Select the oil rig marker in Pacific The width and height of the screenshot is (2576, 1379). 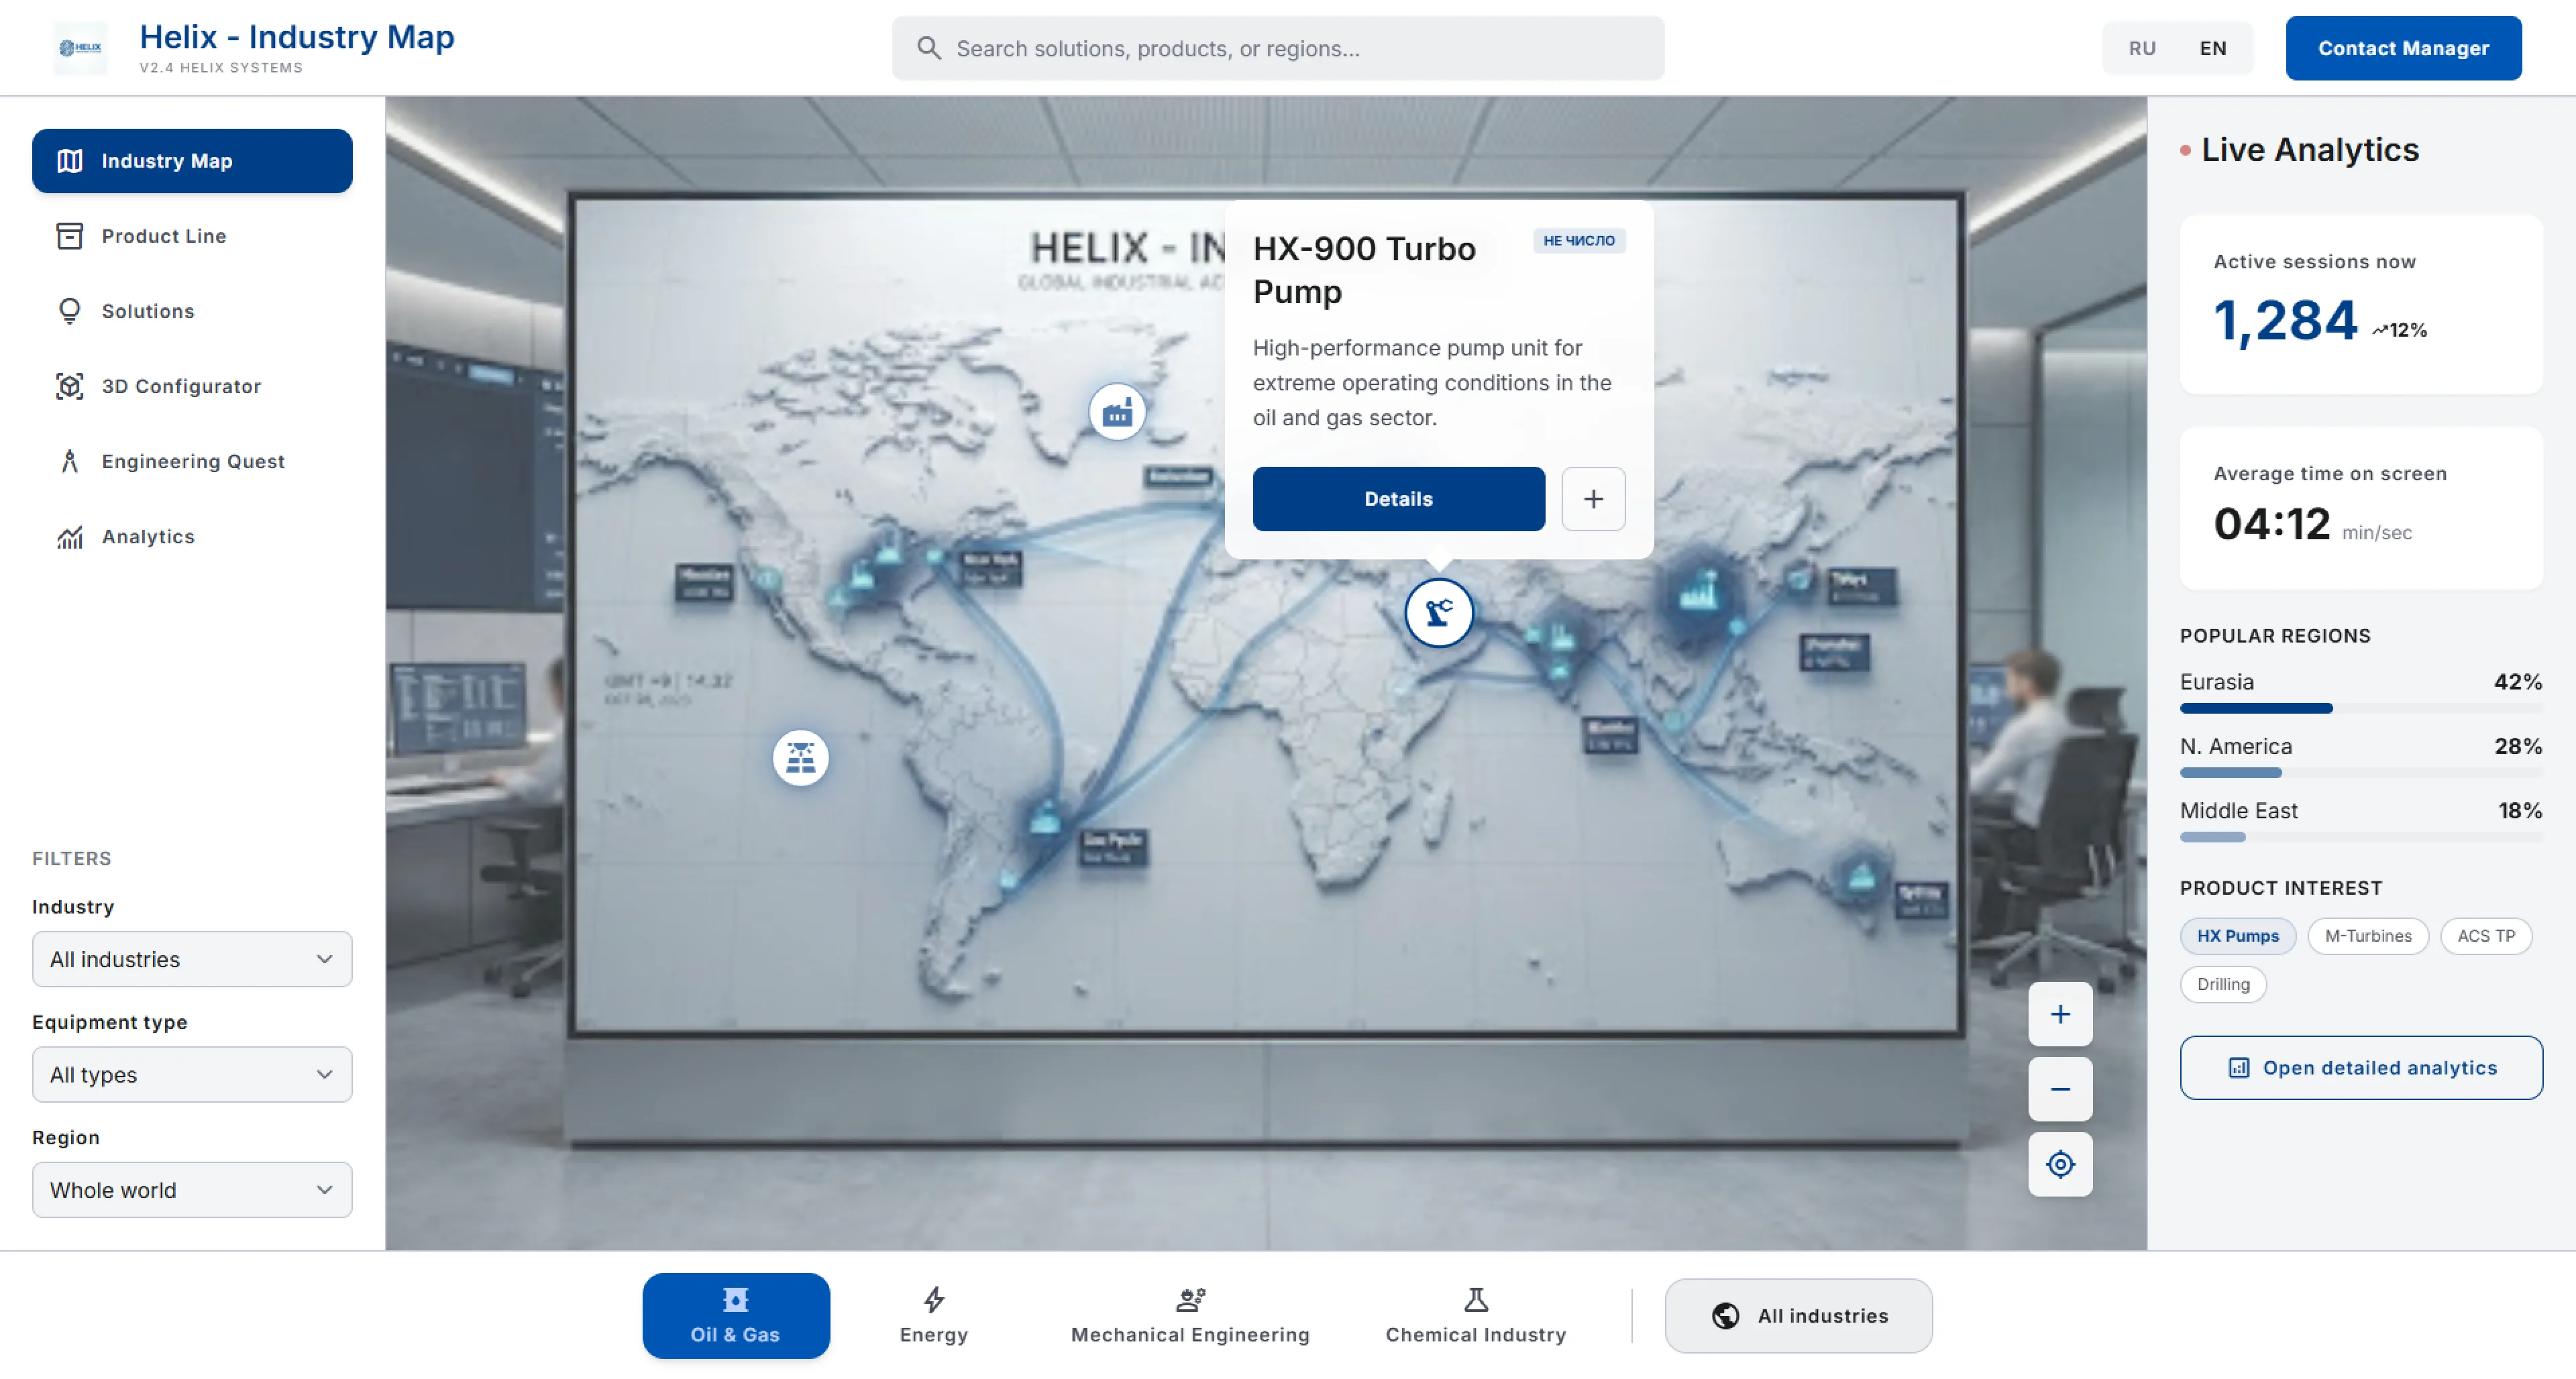point(800,758)
